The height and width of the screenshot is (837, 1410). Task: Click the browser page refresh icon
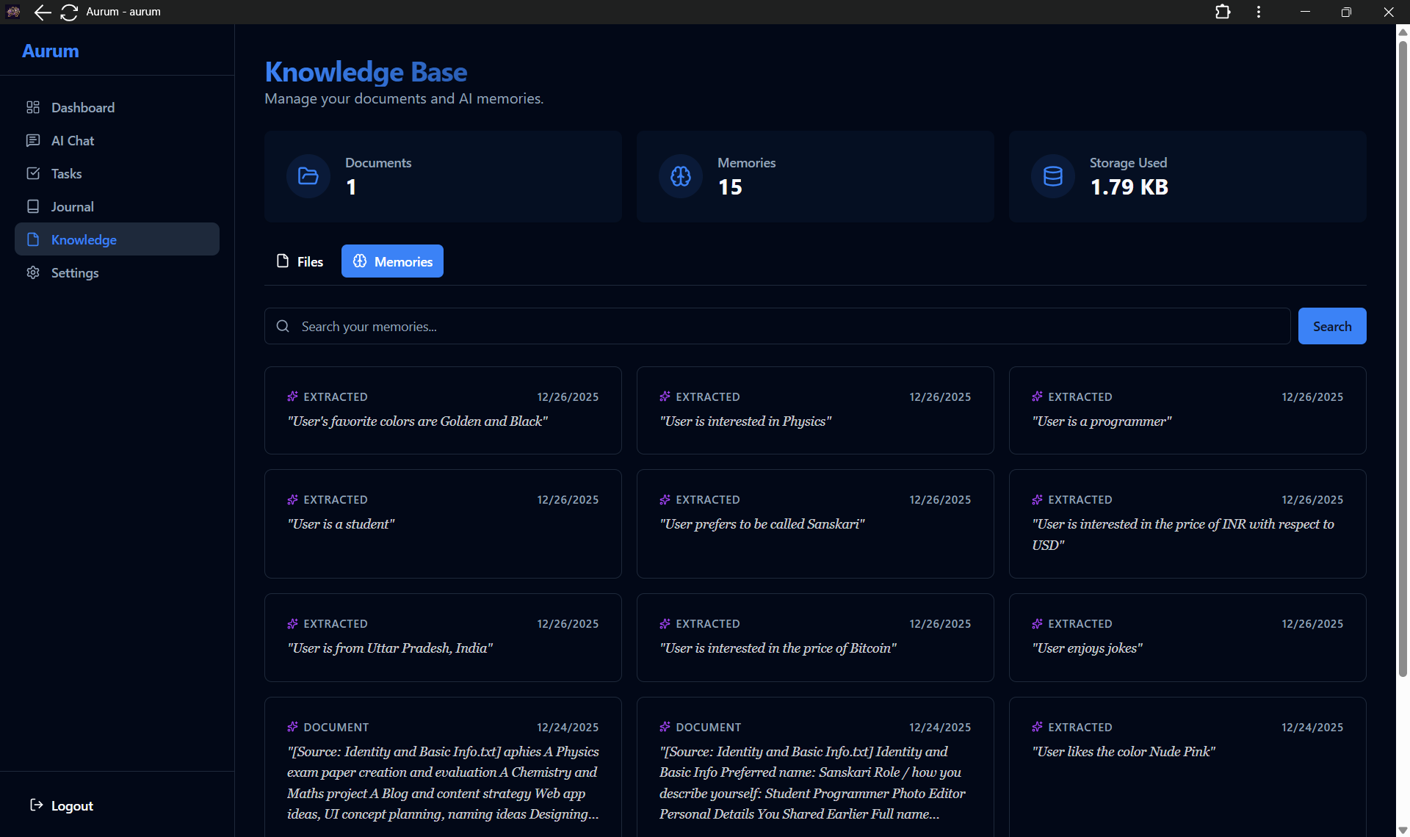pos(69,12)
